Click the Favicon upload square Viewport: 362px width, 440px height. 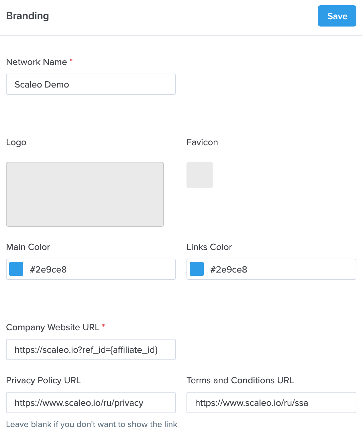coord(199,175)
